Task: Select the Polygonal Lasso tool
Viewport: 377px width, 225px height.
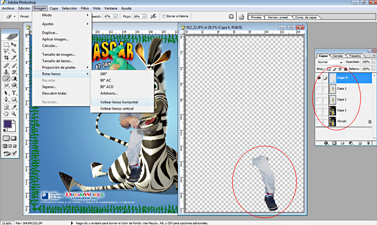Action: [x=6, y=51]
